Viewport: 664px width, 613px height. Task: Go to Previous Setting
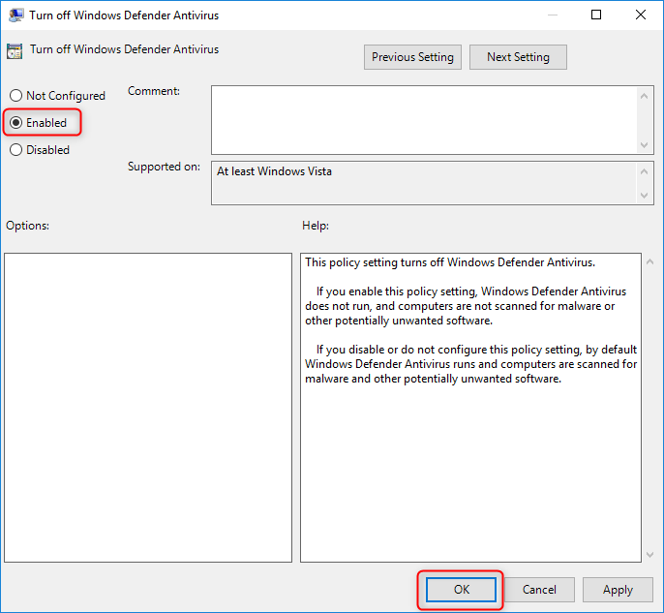412,57
